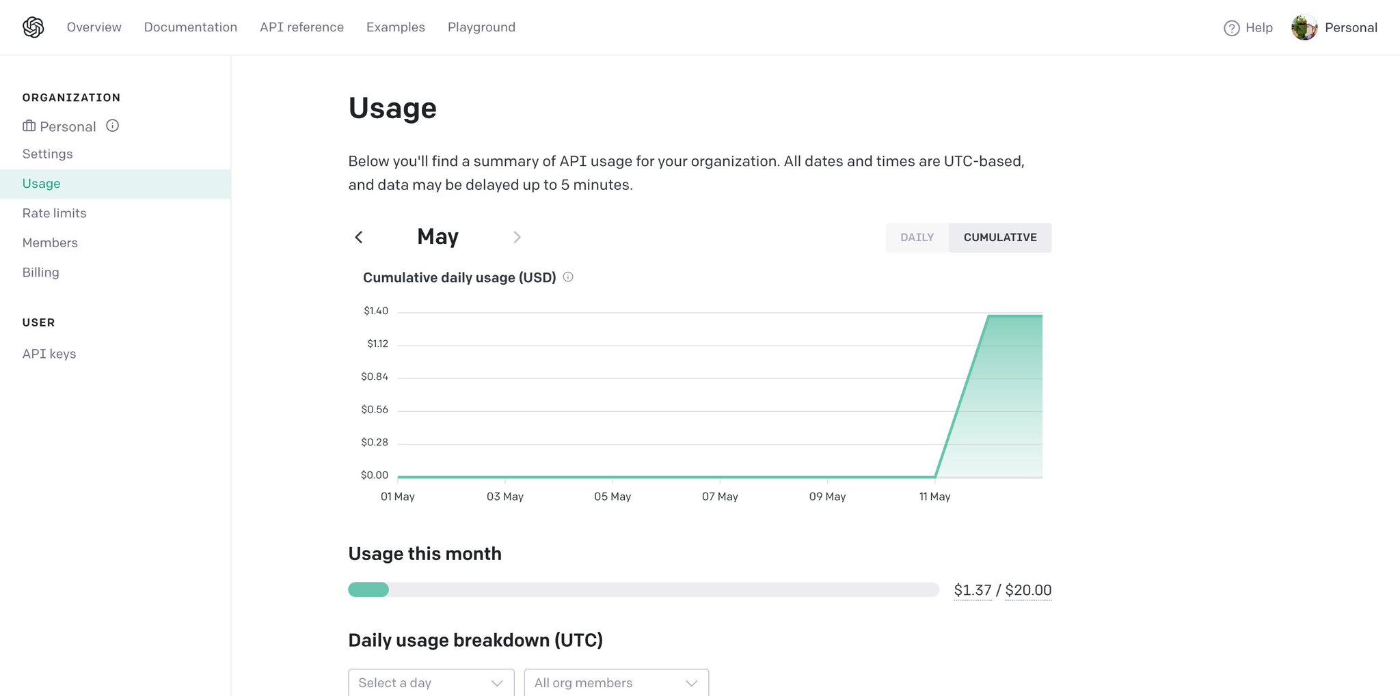Click the Help question mark icon
Viewport: 1400px width, 696px height.
tap(1231, 28)
